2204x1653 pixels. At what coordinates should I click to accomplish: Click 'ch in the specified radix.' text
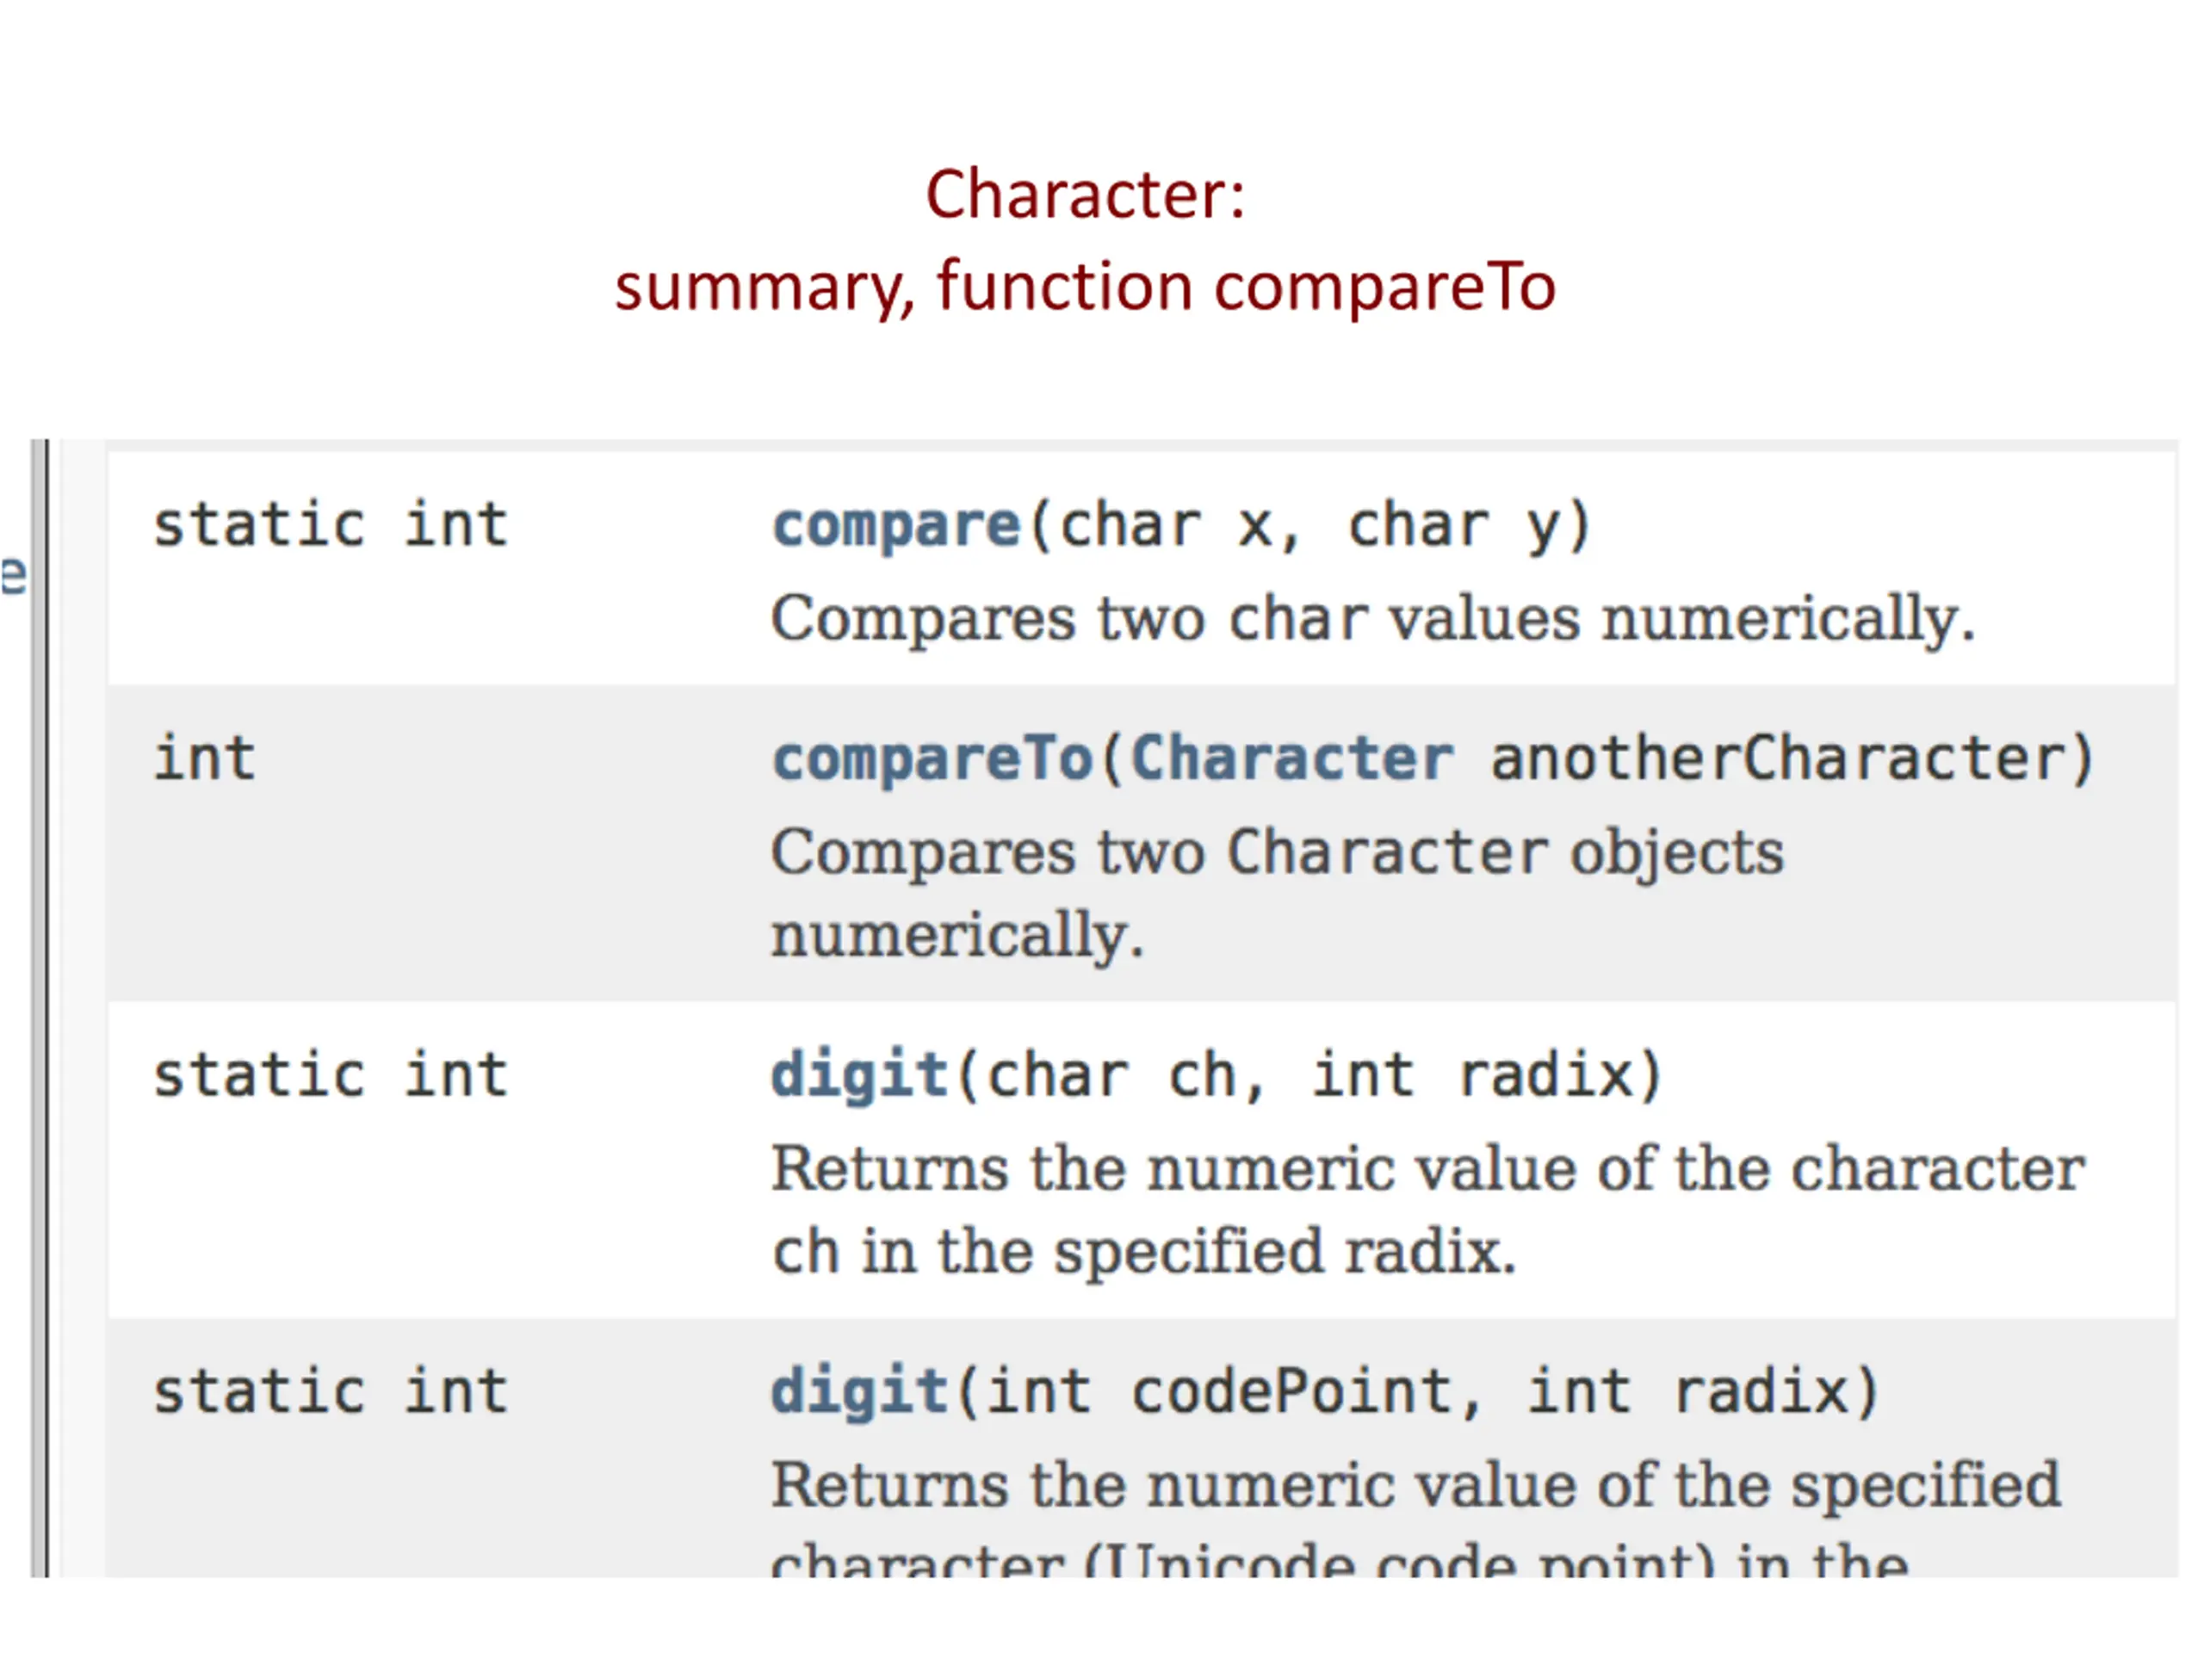(1144, 1252)
